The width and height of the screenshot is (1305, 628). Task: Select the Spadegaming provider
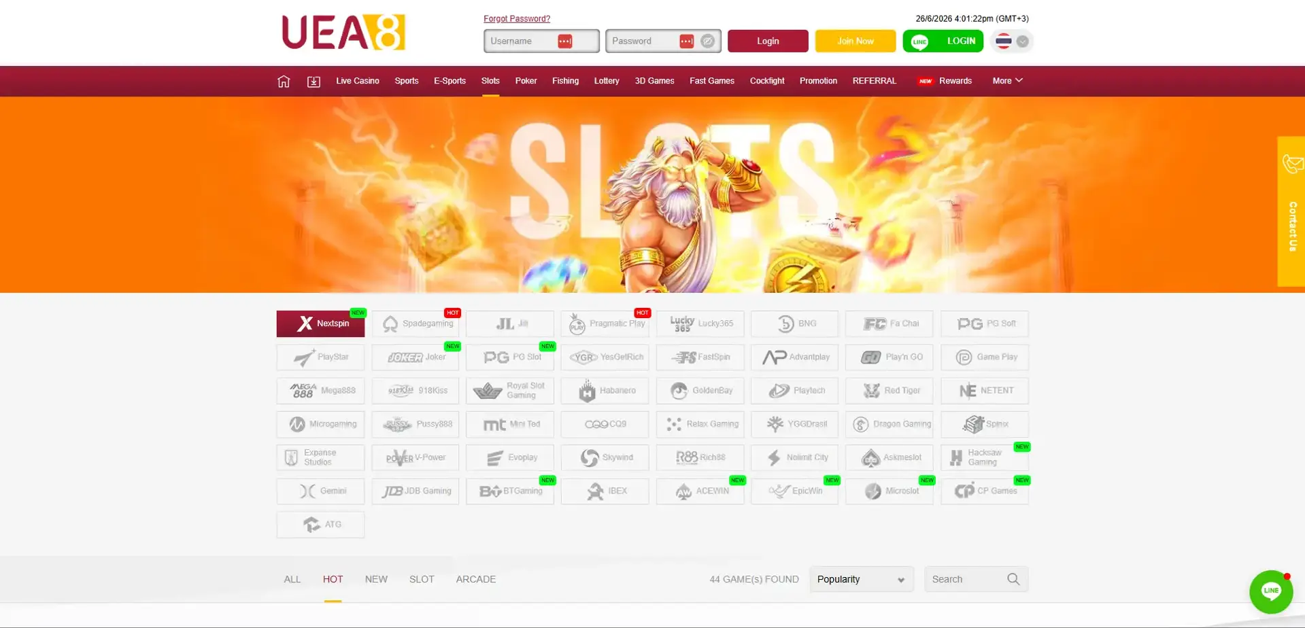coord(416,324)
